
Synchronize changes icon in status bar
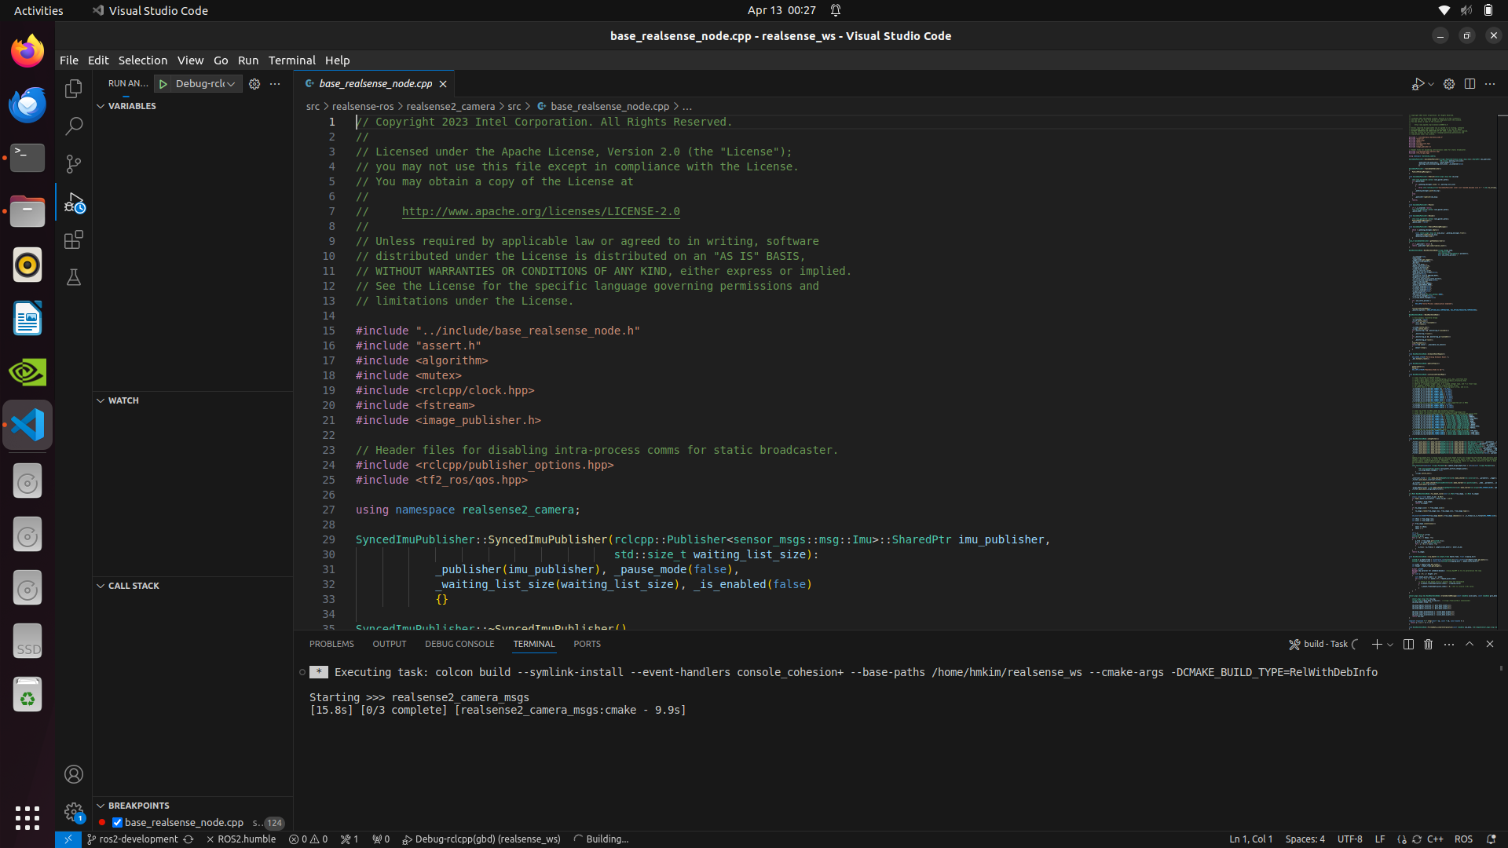(188, 839)
